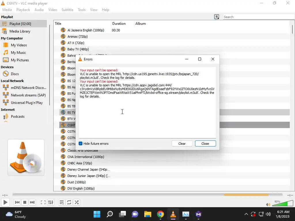The image size is (295, 221).
Task: Dismiss Errors dialog via X button
Action: [213, 59]
